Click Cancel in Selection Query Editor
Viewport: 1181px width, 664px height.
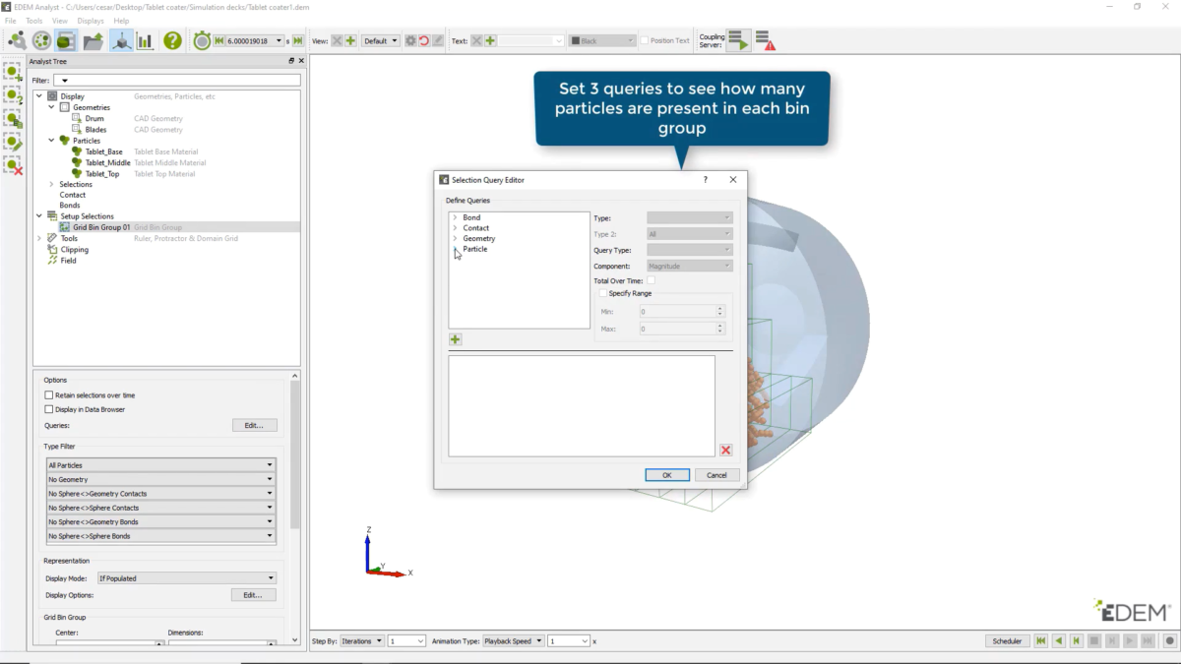[x=716, y=475]
